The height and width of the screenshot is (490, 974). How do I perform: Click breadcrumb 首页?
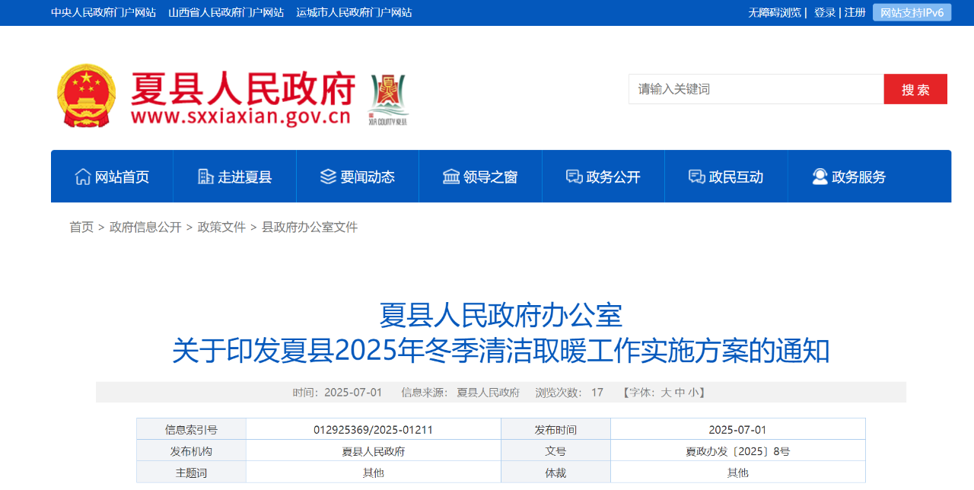pyautogui.click(x=81, y=227)
